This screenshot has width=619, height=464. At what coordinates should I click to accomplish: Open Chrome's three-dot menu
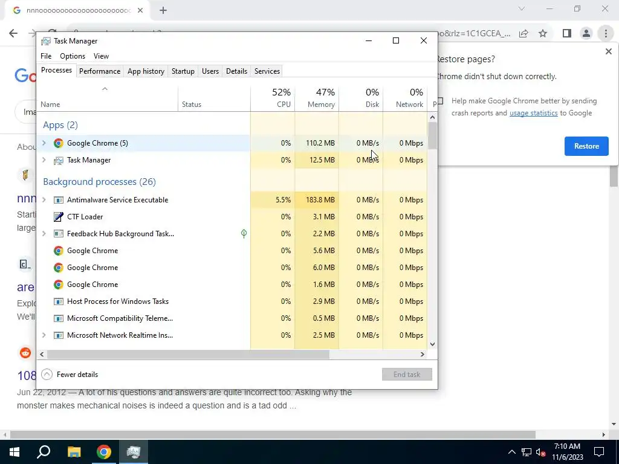[x=606, y=34]
